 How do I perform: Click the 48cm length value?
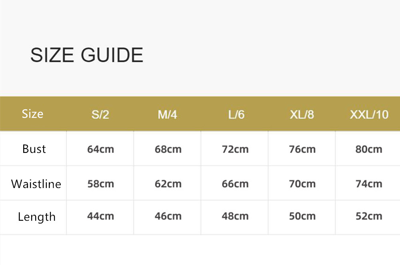tap(235, 216)
